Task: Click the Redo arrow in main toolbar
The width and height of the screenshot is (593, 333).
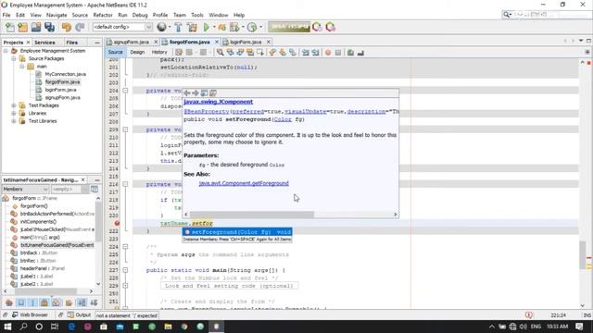Action: 80,27
